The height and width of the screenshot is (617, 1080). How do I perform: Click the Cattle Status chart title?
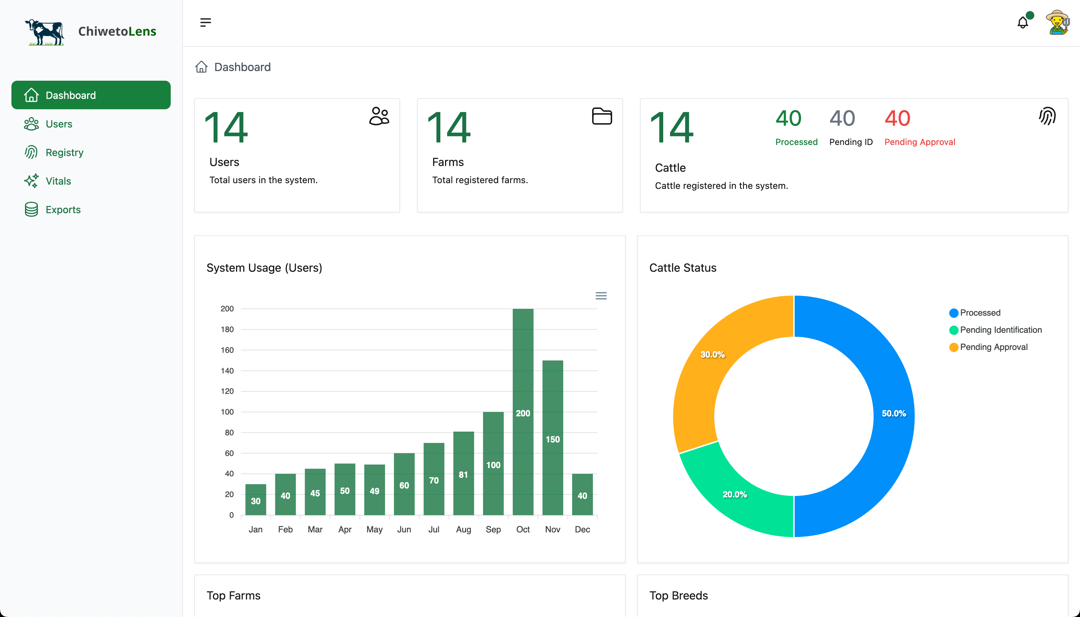click(x=683, y=268)
